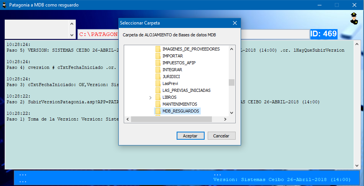Click the ID: 469 label
Image resolution: width=364 pixels, height=186 pixels.
[x=324, y=34]
